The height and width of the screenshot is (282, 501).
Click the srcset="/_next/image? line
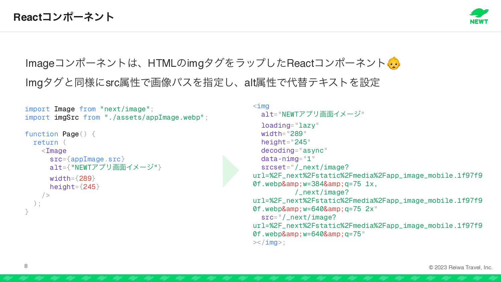click(x=305, y=167)
